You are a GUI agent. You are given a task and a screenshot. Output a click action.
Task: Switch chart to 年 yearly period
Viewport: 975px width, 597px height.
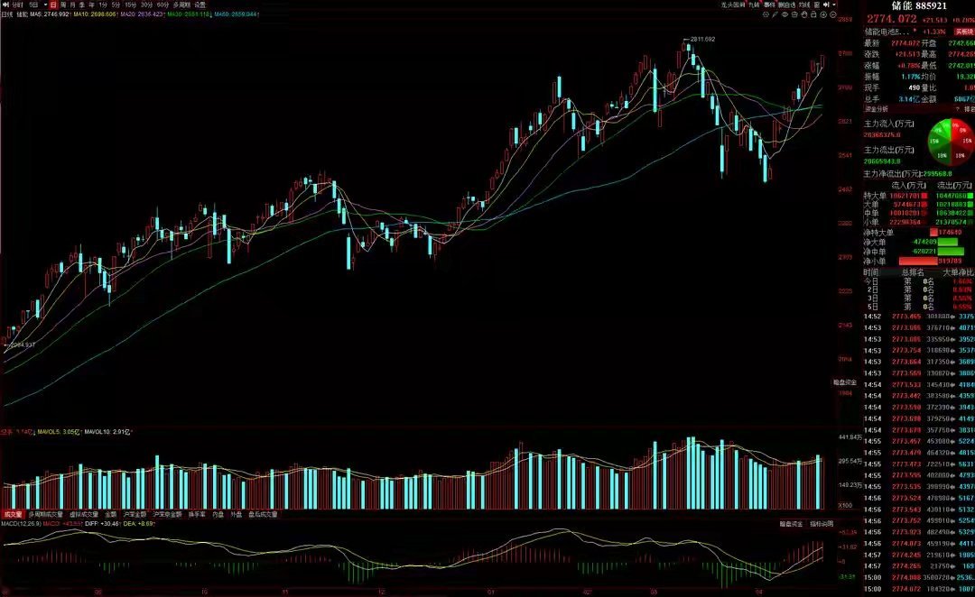click(91, 5)
